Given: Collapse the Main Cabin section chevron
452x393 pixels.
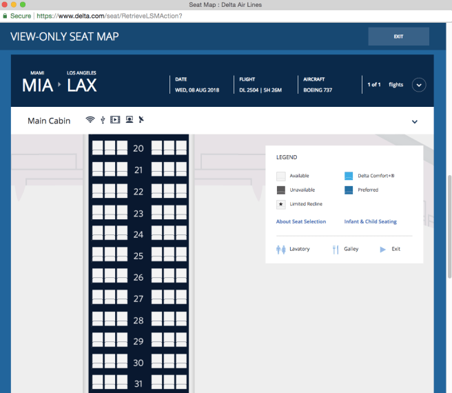Looking at the screenshot, I should click(x=415, y=122).
